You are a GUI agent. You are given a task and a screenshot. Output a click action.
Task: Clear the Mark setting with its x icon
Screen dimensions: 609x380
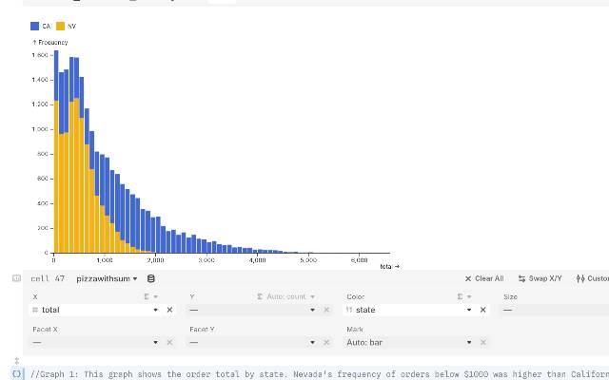pos(482,342)
